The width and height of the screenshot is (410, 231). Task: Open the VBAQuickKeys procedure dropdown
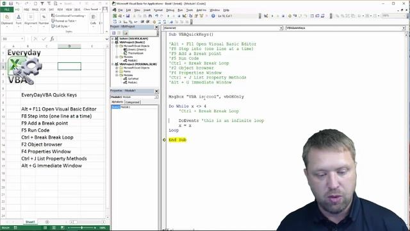[404, 28]
